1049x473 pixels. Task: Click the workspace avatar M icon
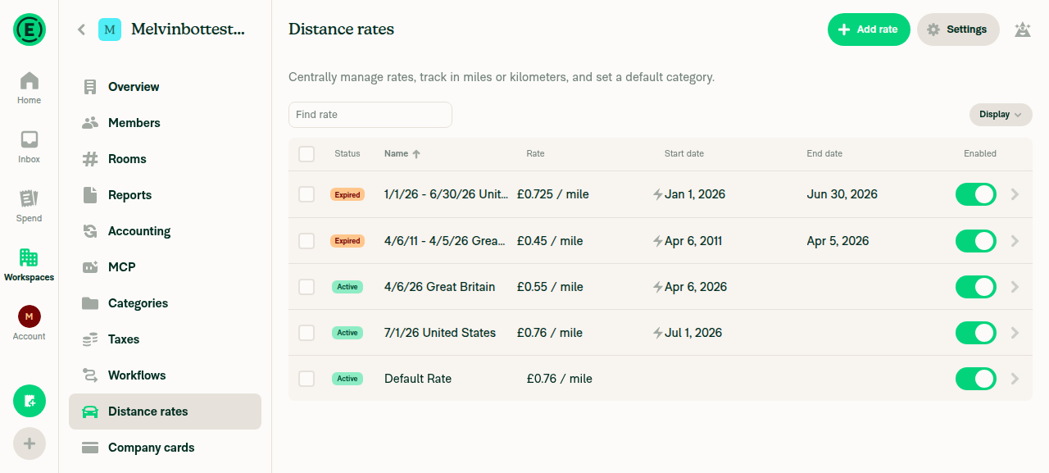point(110,30)
